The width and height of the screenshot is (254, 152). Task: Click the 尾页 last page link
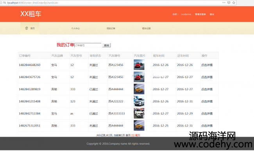[x=138, y=135]
